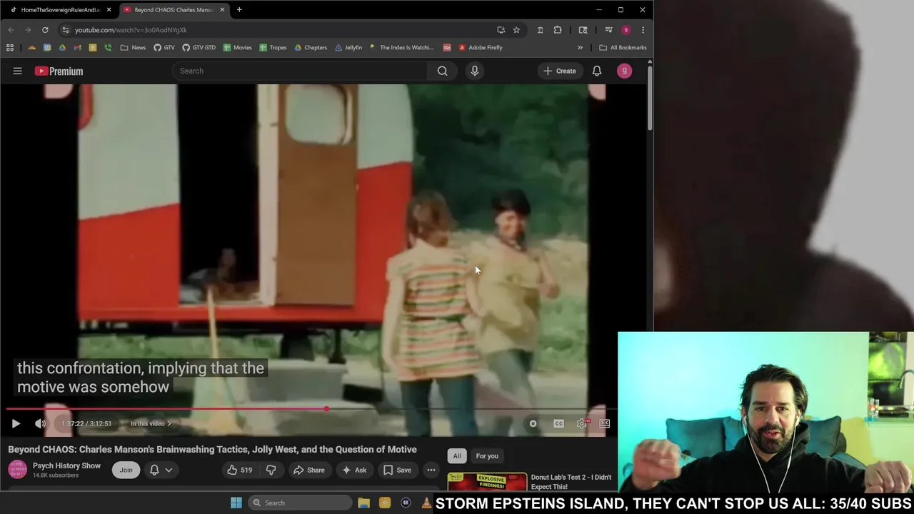Open the Adobe Firefly bookmark

click(481, 48)
